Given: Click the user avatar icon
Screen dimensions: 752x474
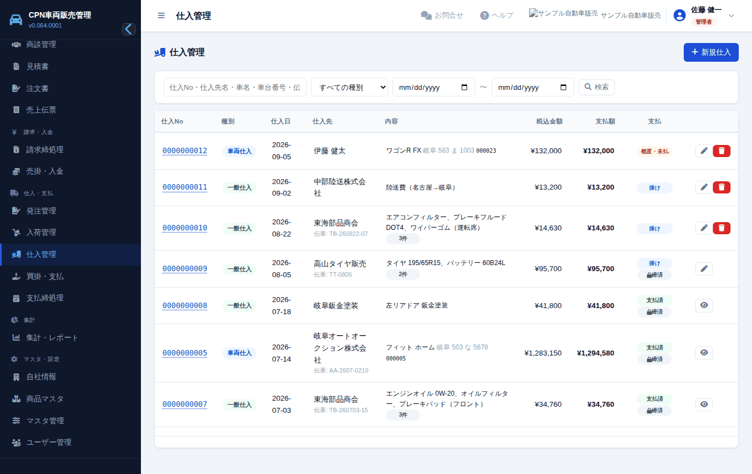Looking at the screenshot, I should tap(679, 15).
